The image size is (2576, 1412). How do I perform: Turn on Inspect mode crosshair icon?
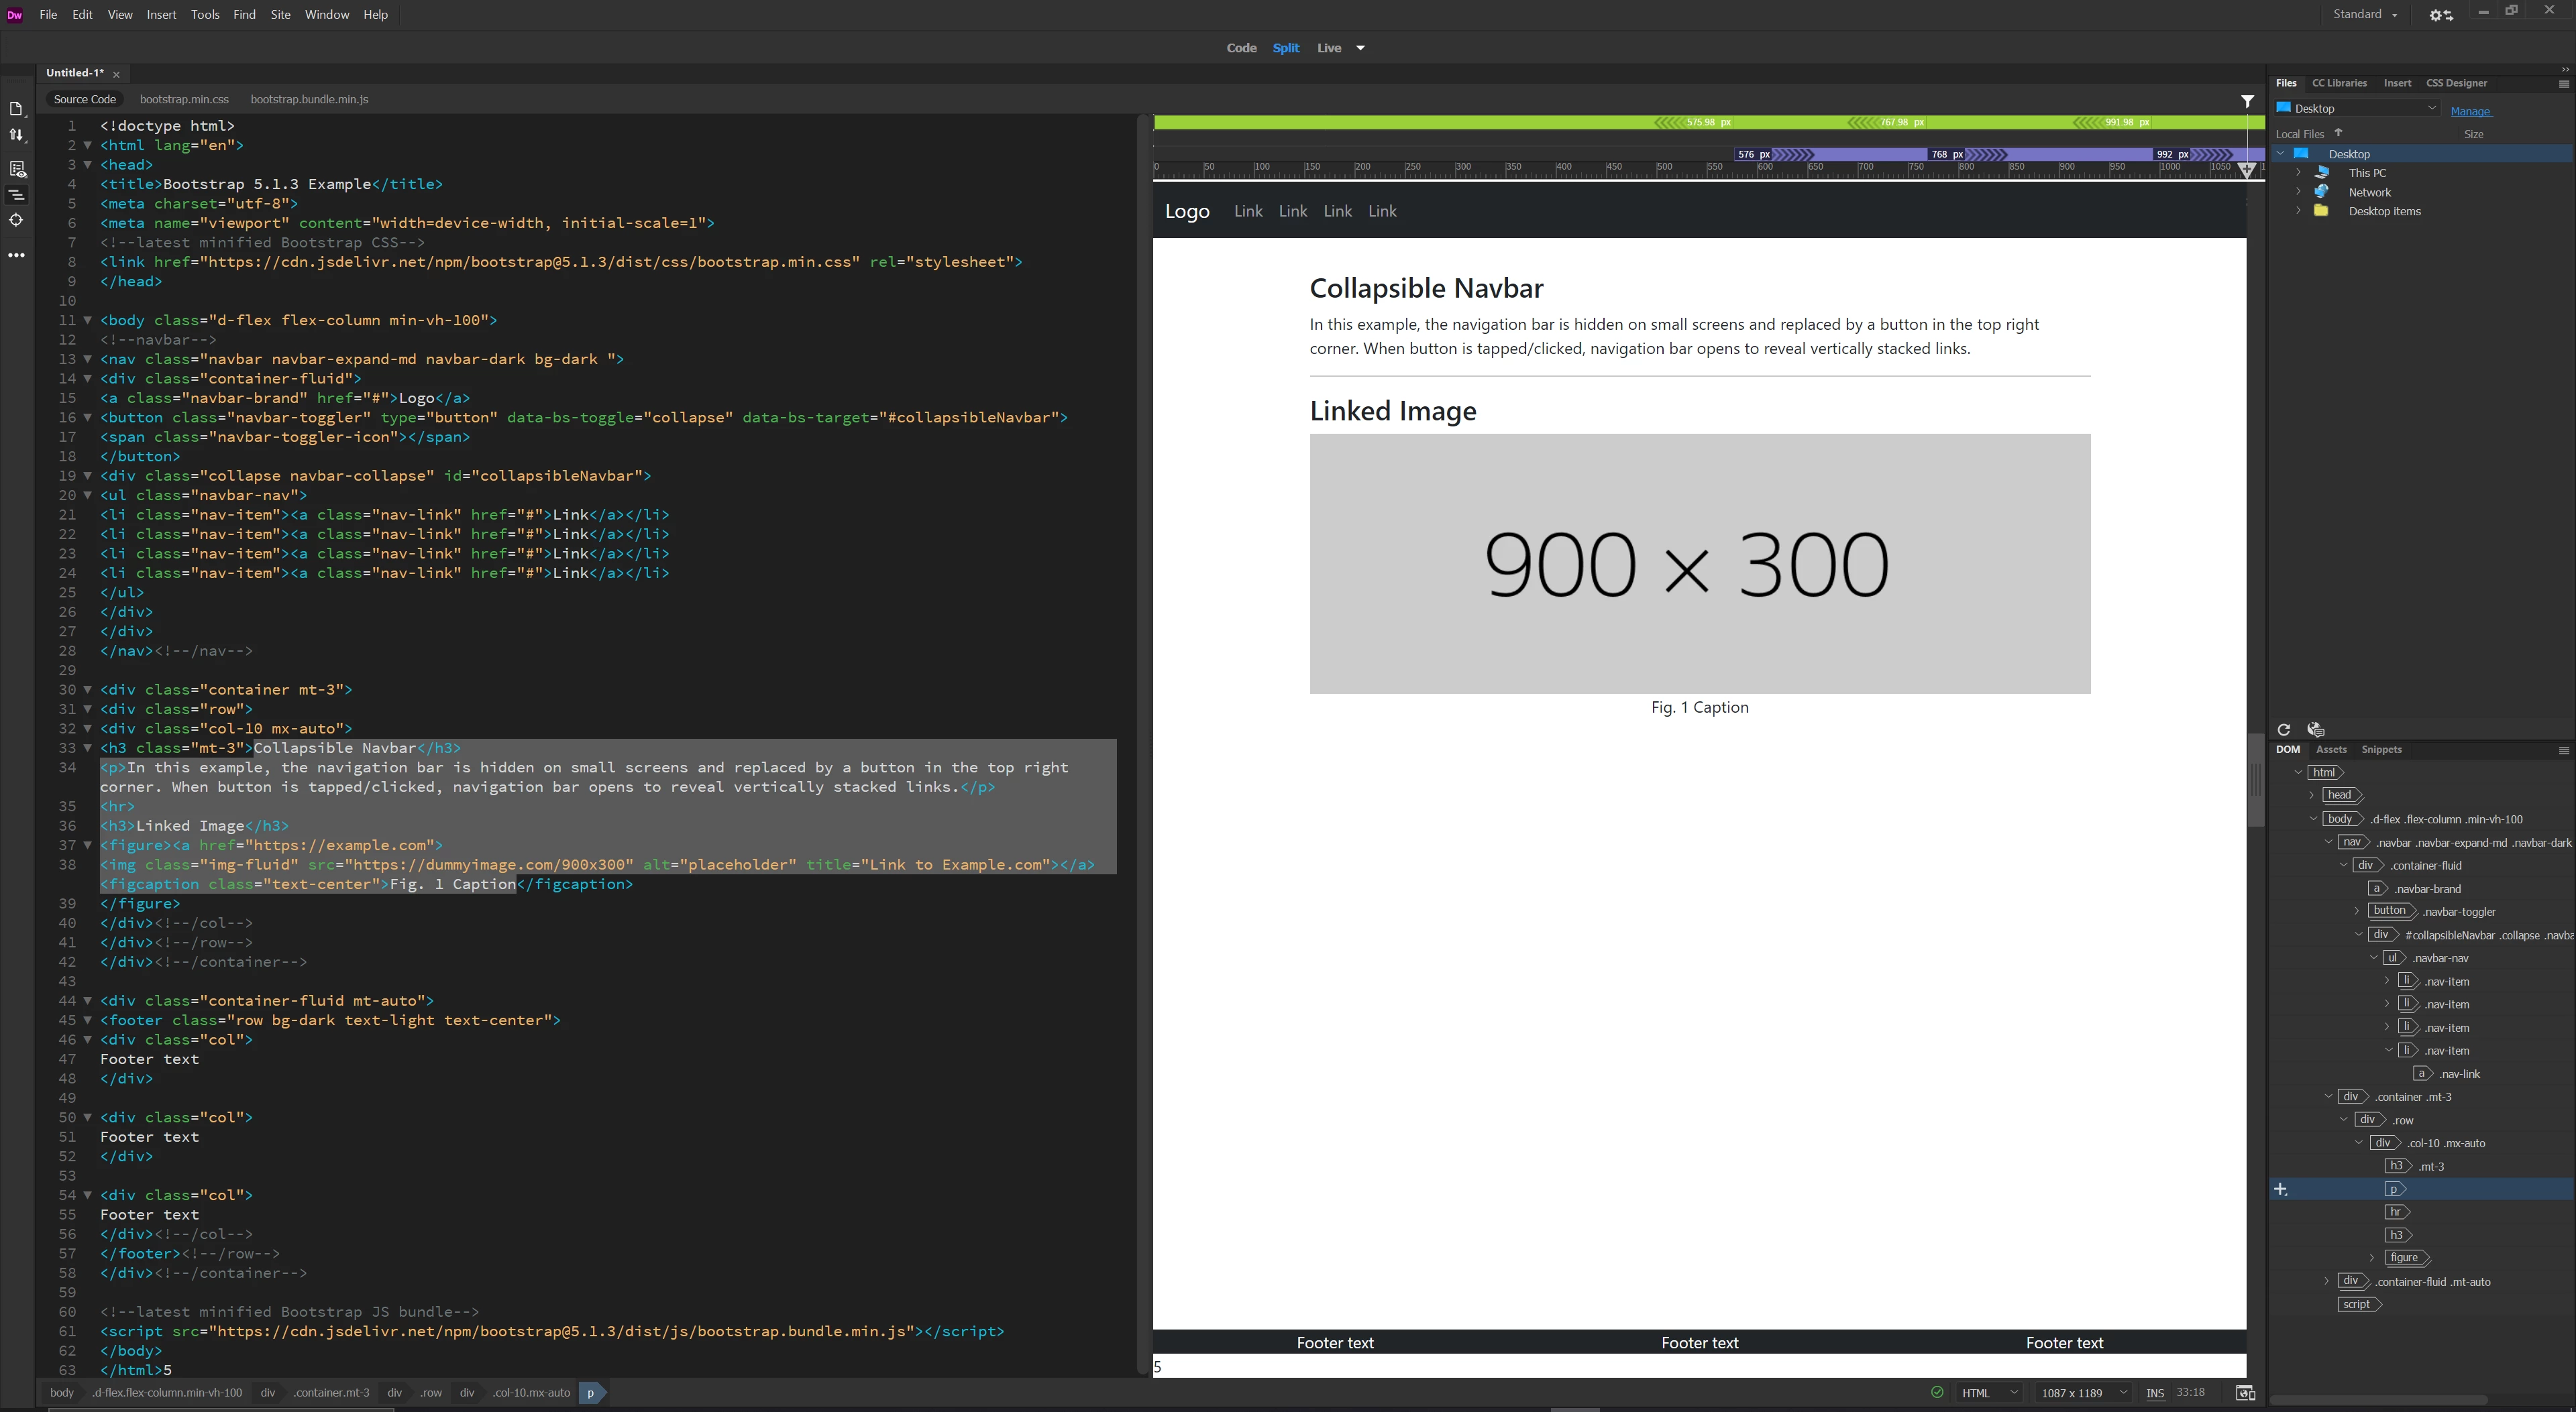(x=16, y=220)
